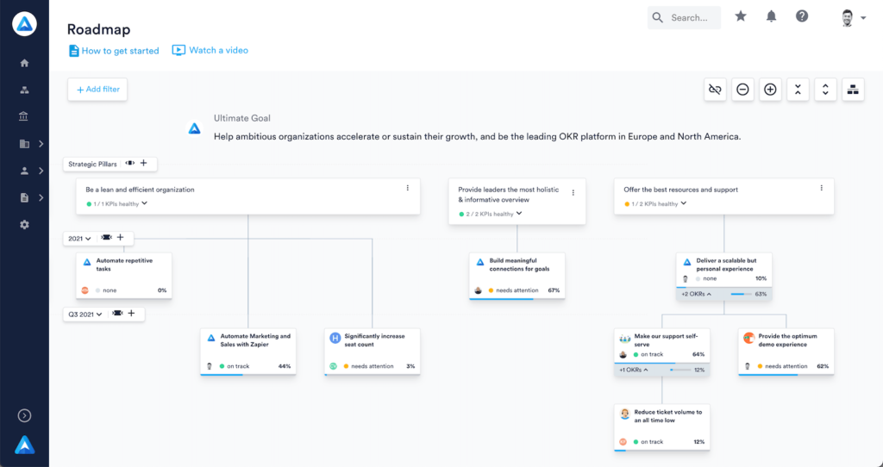Screen dimensions: 883x467
Task: Toggle the 2021 row width icon
Action: 106,238
